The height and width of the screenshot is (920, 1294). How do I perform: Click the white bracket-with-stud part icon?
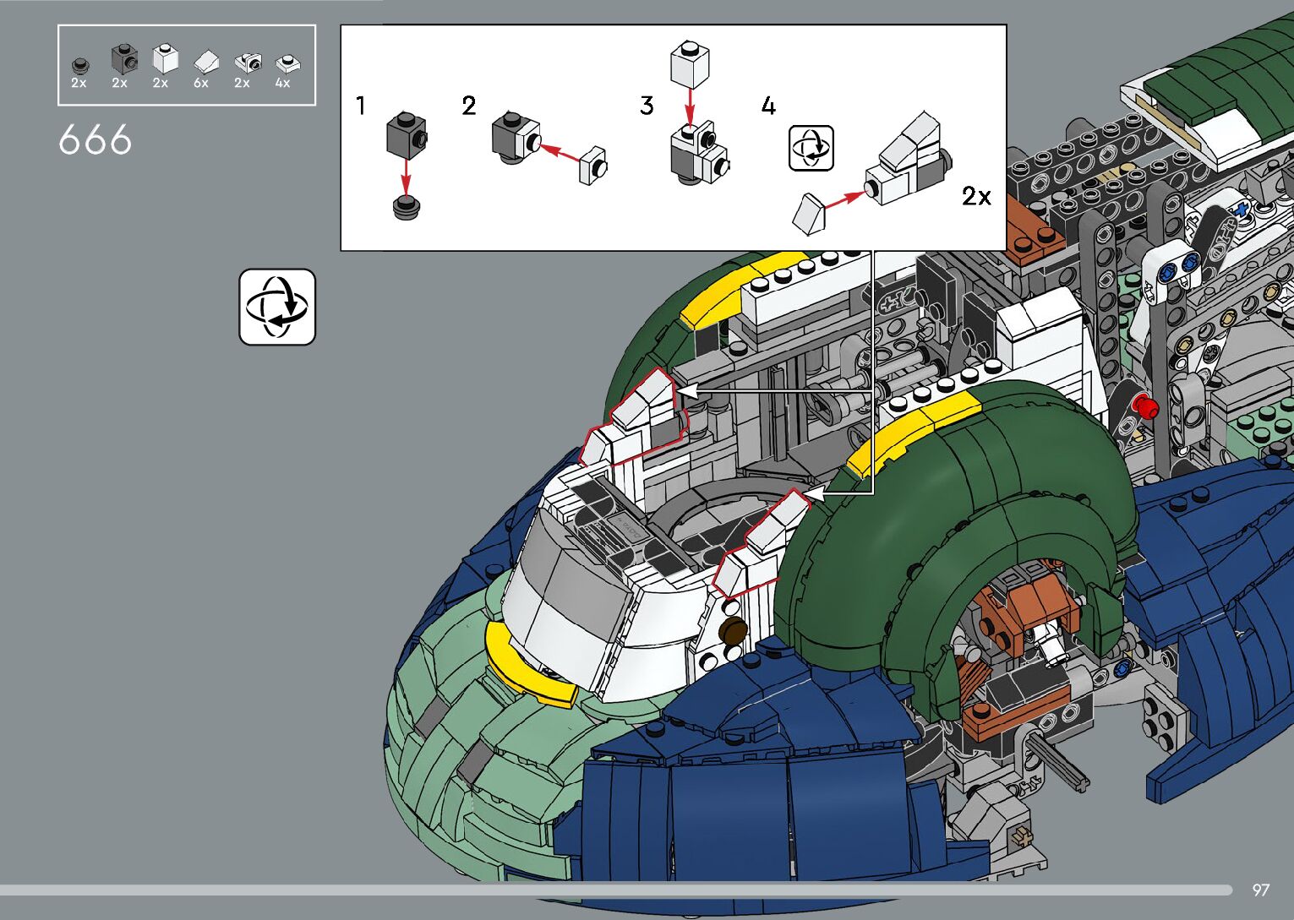point(247,63)
